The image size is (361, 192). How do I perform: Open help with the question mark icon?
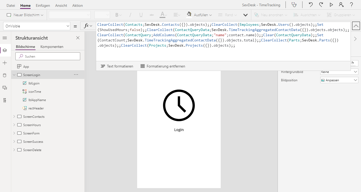pyautogui.click(x=351, y=5)
